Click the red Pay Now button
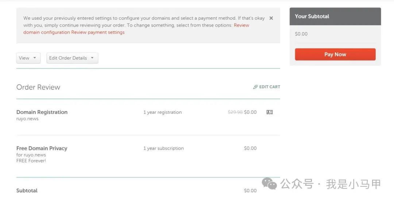 (335, 54)
